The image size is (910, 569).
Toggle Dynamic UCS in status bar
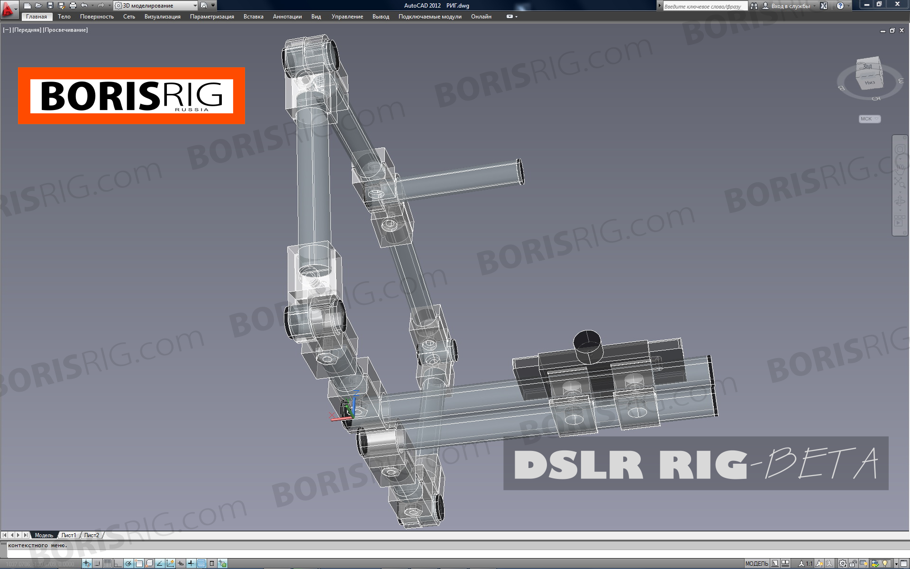[170, 563]
